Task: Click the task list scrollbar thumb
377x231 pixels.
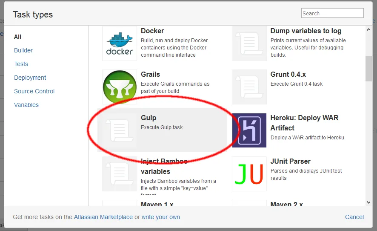Action: [x=368, y=69]
